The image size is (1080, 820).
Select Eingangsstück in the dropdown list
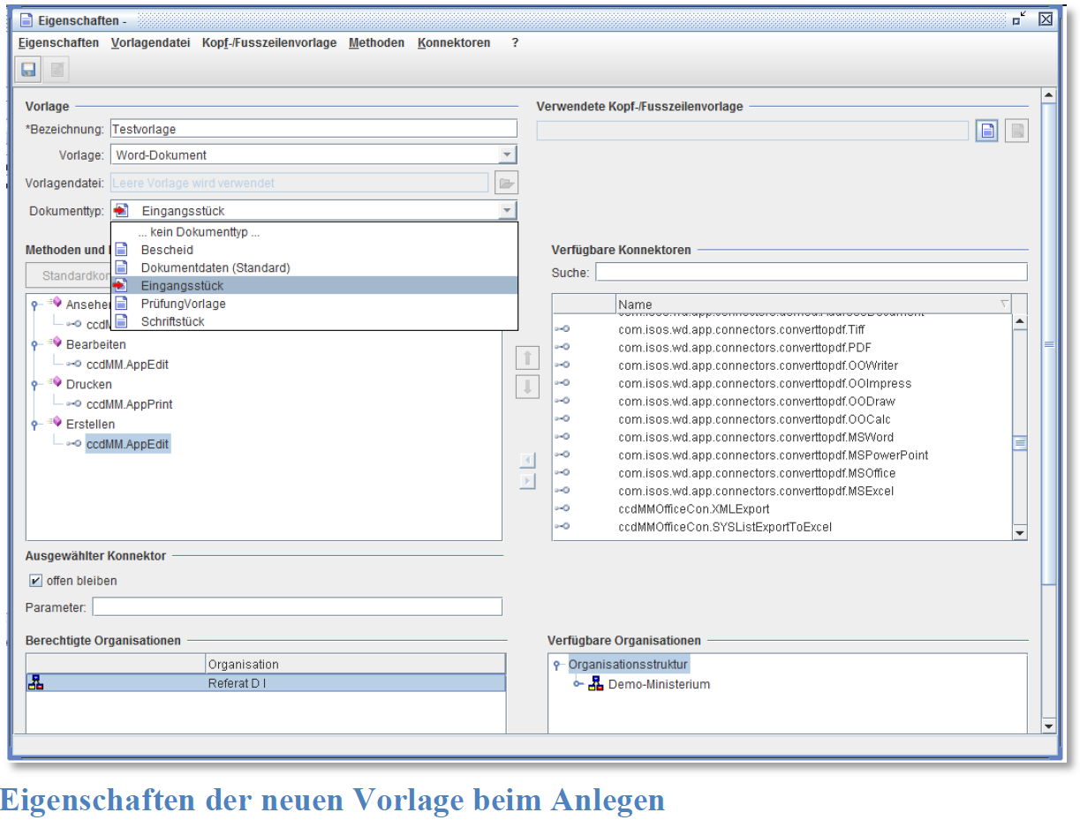click(314, 286)
